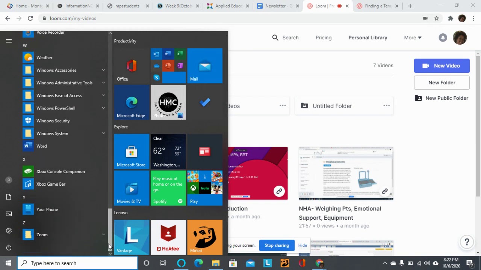Switch to Finding a Tem browser tab
The height and width of the screenshot is (270, 481).
coord(378,6)
